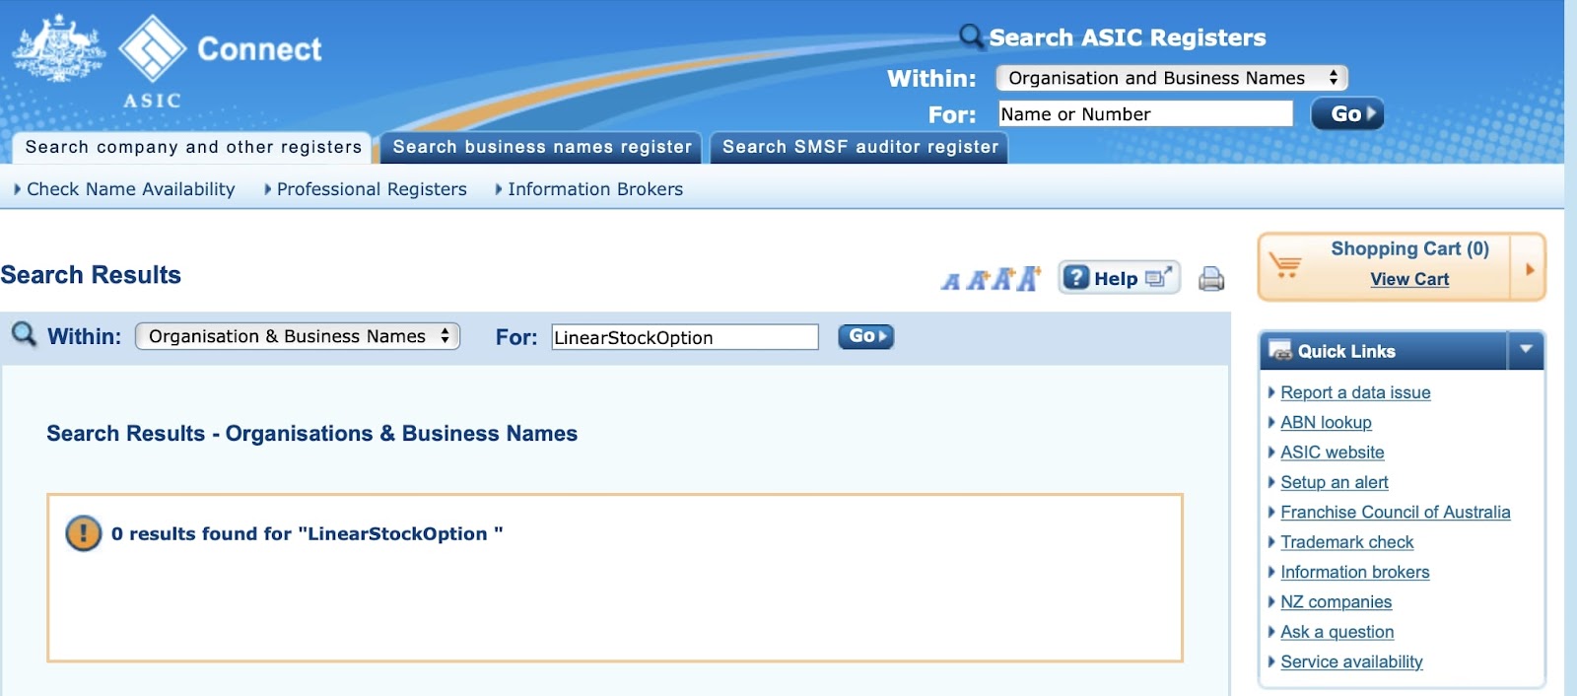This screenshot has width=1577, height=696.
Task: Click the Shopping Cart (0) title
Action: [1409, 248]
